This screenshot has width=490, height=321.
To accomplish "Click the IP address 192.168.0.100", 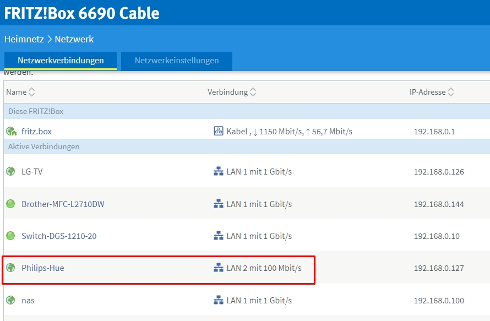I will [x=439, y=301].
